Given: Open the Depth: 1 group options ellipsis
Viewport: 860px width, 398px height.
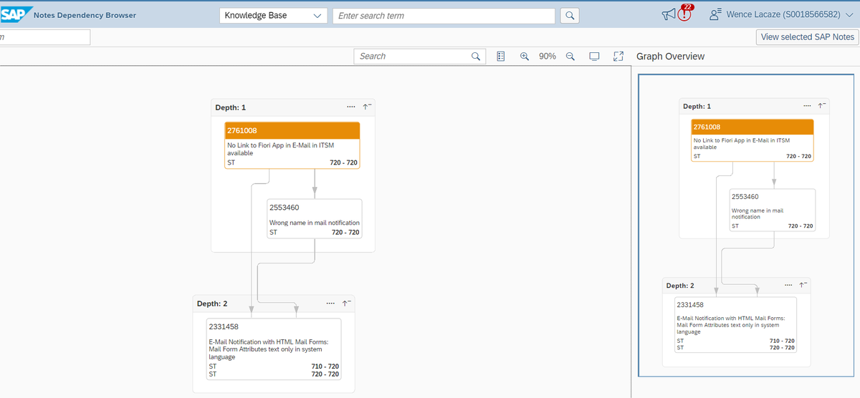Looking at the screenshot, I should click(x=350, y=107).
